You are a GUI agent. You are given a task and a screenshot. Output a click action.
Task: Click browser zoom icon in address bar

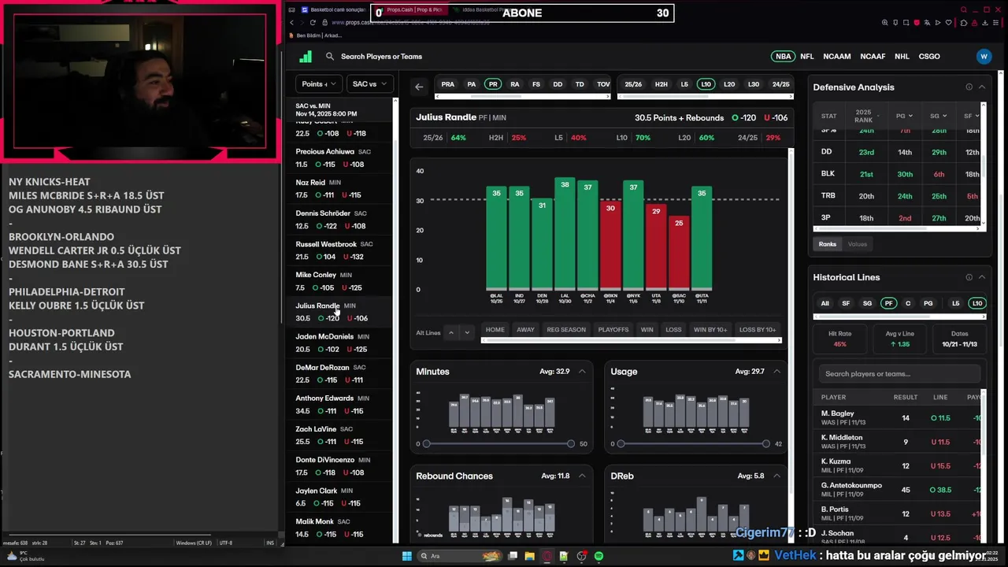tap(885, 23)
